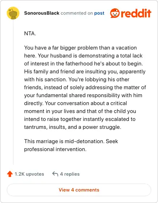
Task: Click the "commented on" gray text
Action: 77,13
